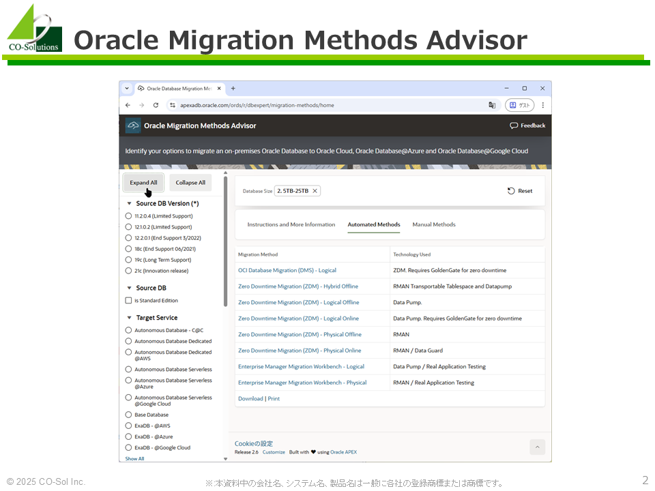Image resolution: width=655 pixels, height=491 pixels.
Task: Open OCI Database Migration (DMS) - Logical link
Action: pos(287,270)
